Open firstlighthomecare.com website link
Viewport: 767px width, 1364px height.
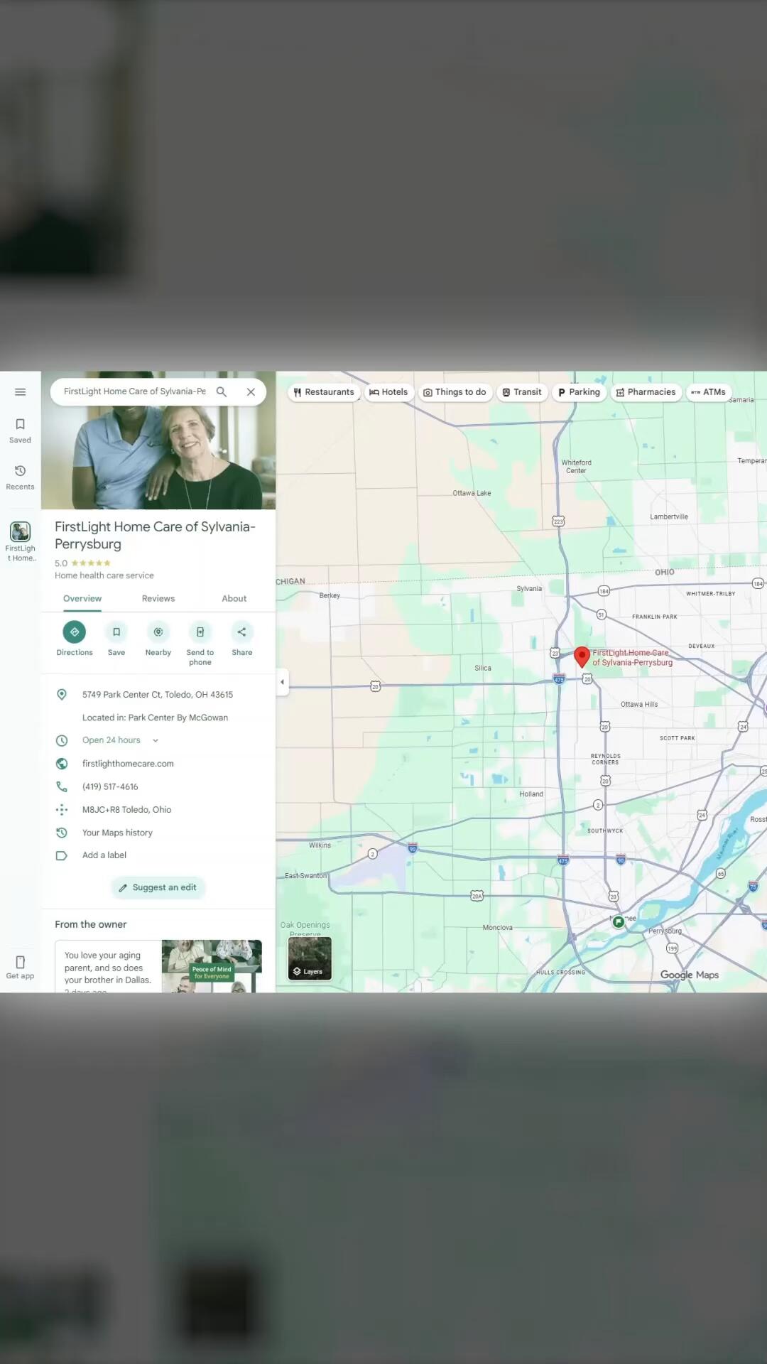click(x=128, y=764)
